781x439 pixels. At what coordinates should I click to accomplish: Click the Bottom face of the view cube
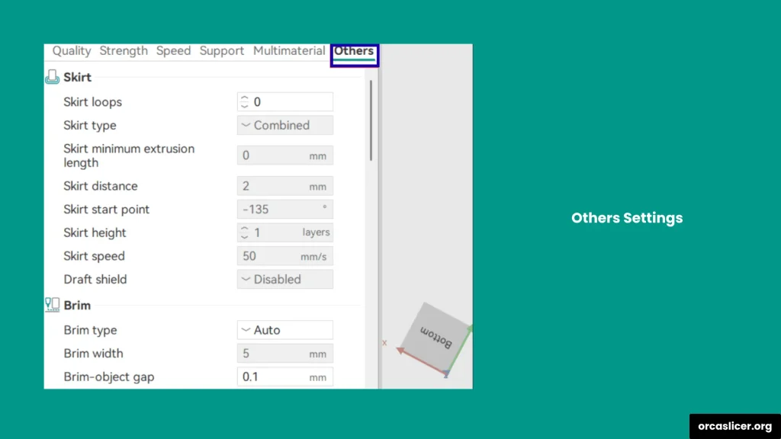coord(436,336)
